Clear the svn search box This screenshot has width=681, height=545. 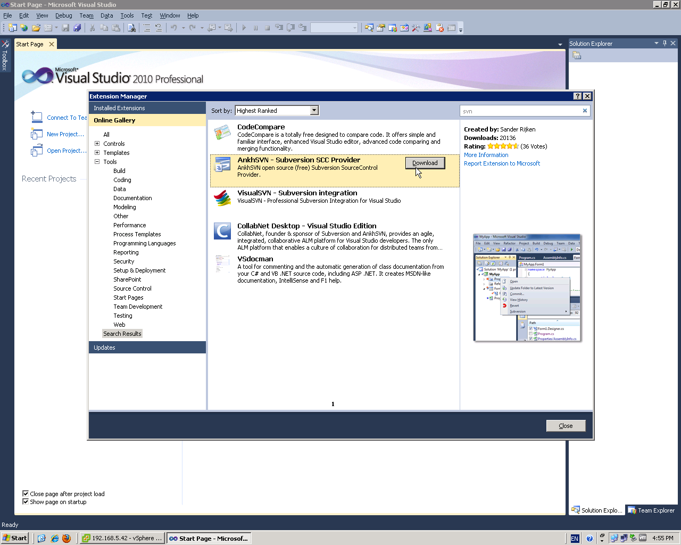585,111
